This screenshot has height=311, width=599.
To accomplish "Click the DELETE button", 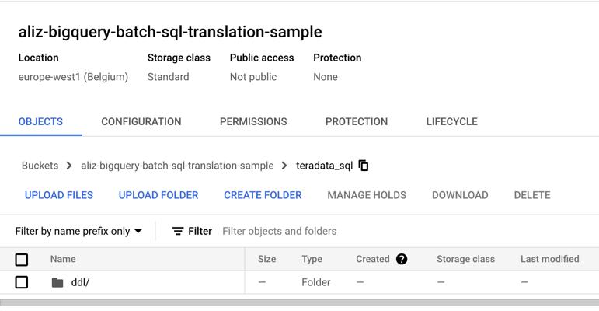I will coord(532,195).
